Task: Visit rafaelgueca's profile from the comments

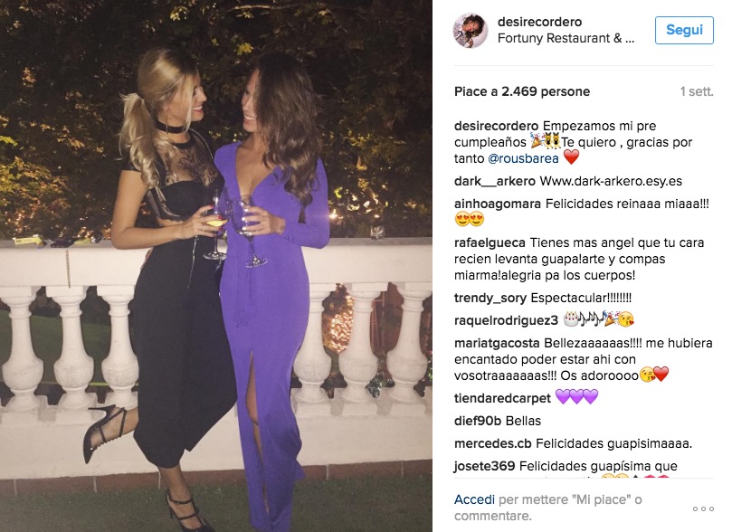Action: (x=490, y=242)
